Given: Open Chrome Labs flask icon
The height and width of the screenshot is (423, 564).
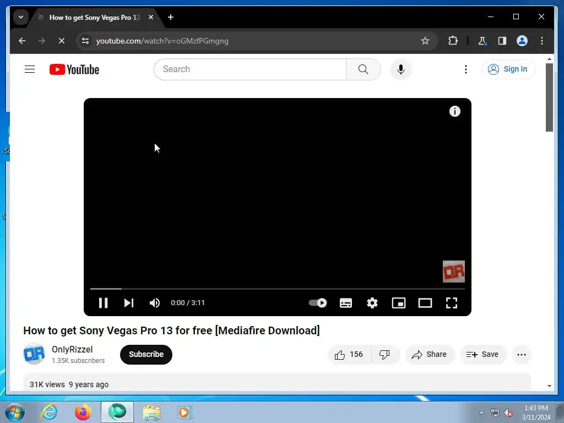Looking at the screenshot, I should [x=482, y=41].
